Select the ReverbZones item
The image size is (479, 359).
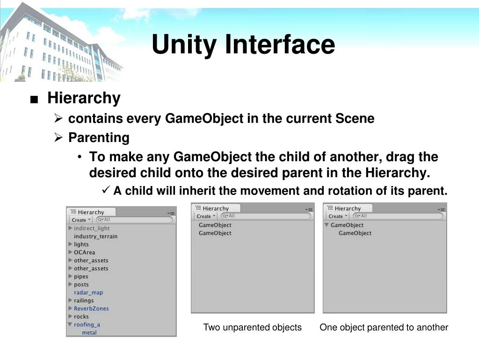point(91,309)
